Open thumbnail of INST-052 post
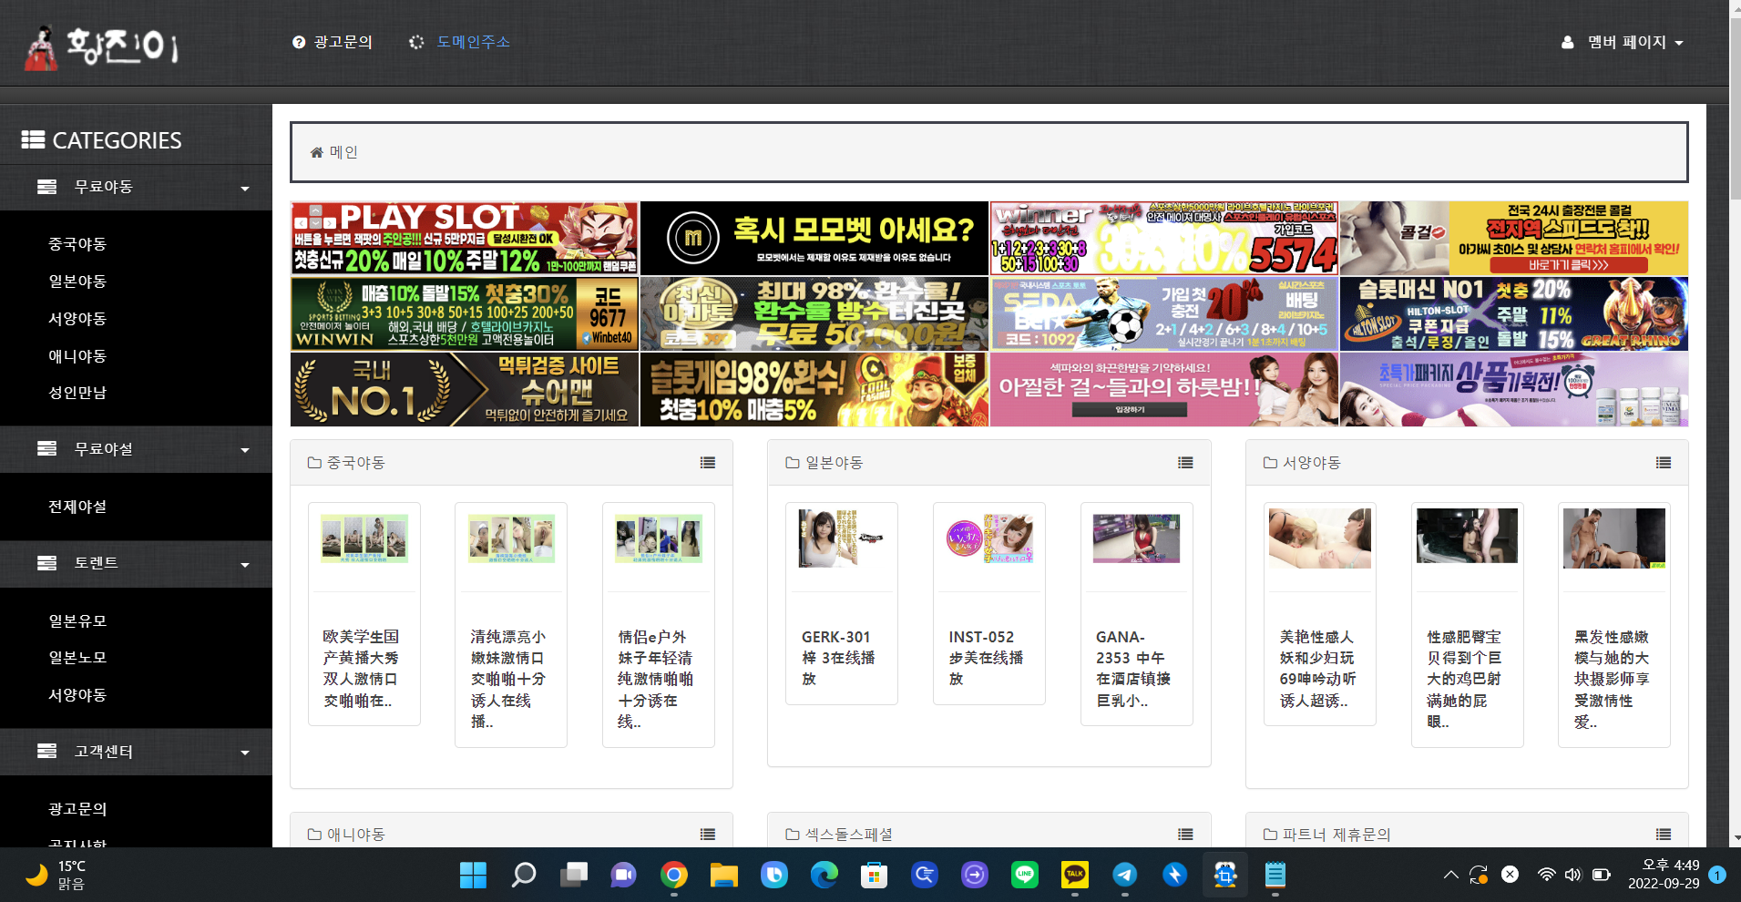The width and height of the screenshot is (1741, 902). click(988, 538)
